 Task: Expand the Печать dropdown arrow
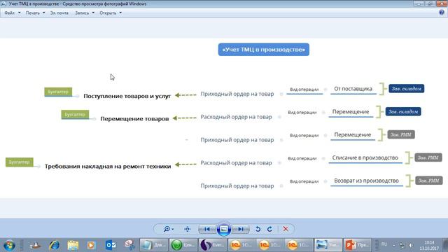(43, 13)
